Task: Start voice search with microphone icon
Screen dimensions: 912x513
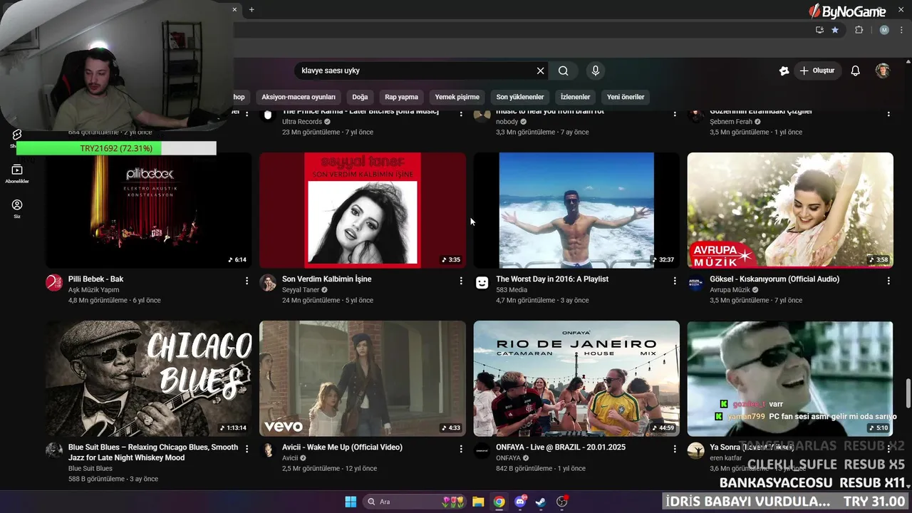Action: 596,71
